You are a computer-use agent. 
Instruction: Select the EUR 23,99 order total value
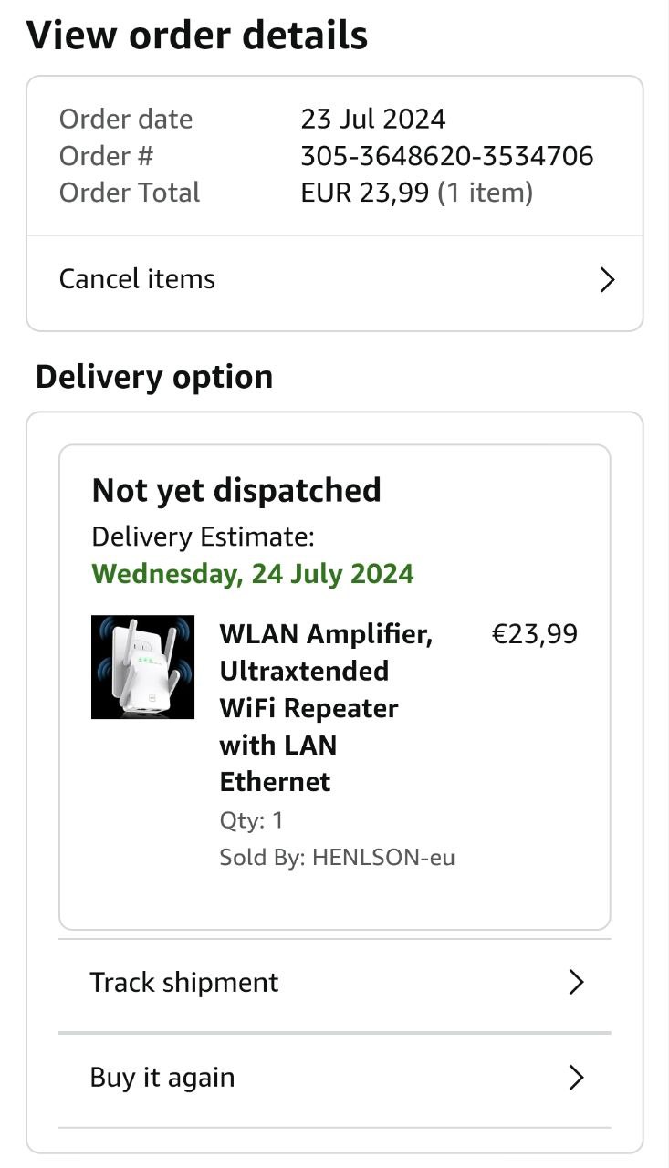365,193
